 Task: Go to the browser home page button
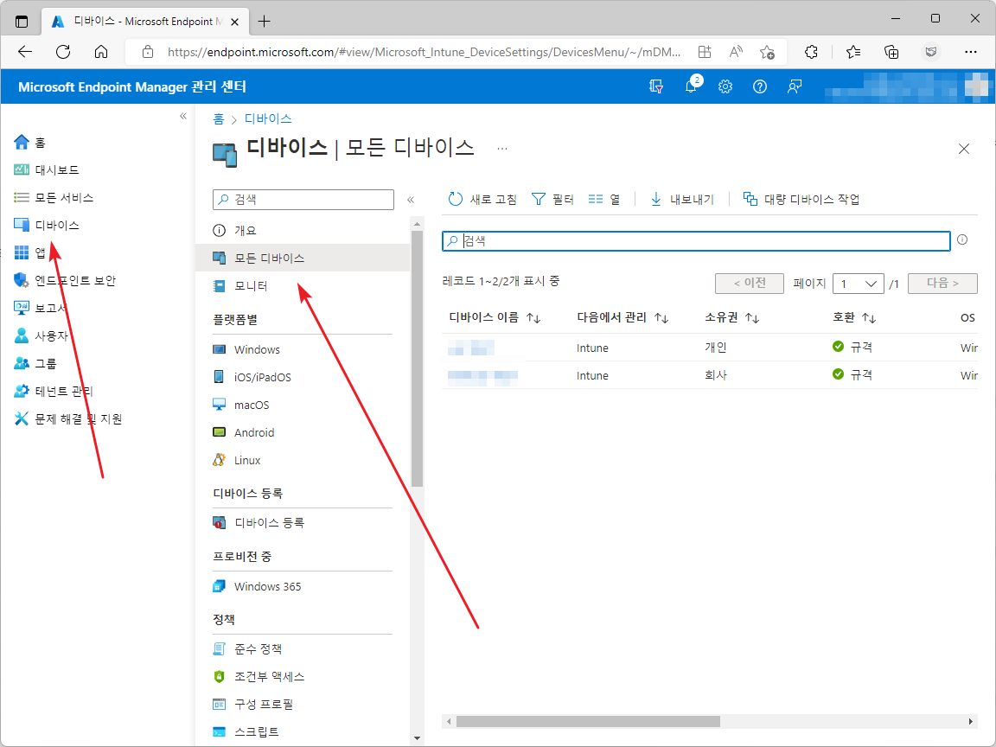tap(101, 52)
